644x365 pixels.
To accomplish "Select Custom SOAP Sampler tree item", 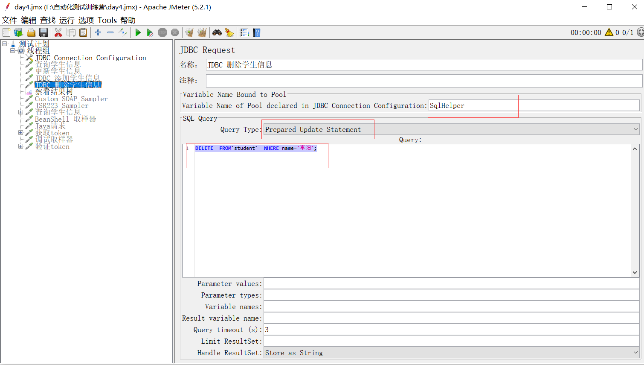I will pos(71,99).
